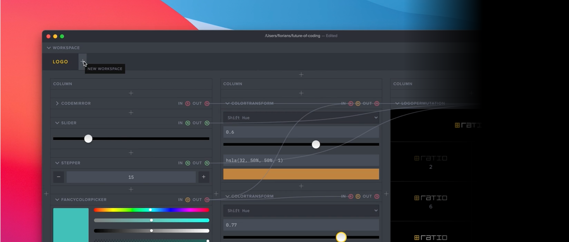Collapse the Workspace section chevron
The width and height of the screenshot is (569, 242).
49,48
